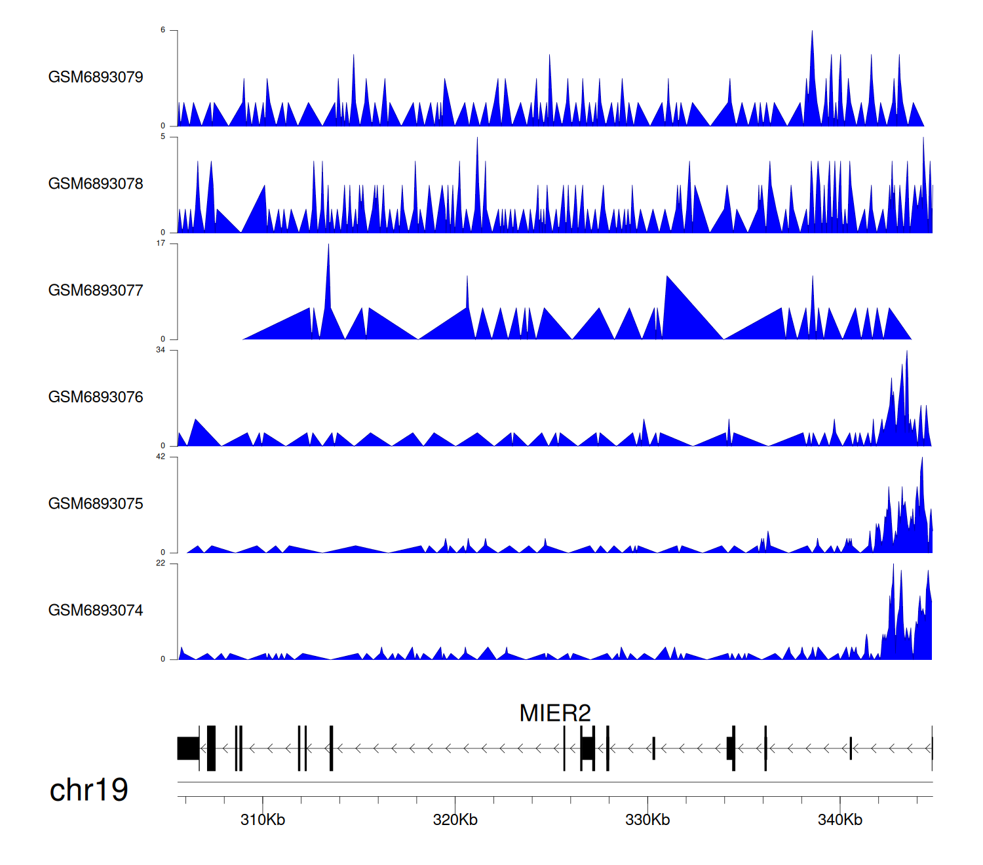The image size is (983, 865).
Task: Click the large leftmost MIER2 exon block
Action: pos(188,748)
